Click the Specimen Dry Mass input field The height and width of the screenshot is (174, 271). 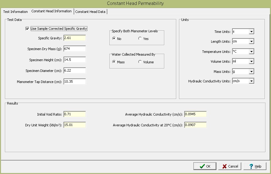tap(74, 49)
